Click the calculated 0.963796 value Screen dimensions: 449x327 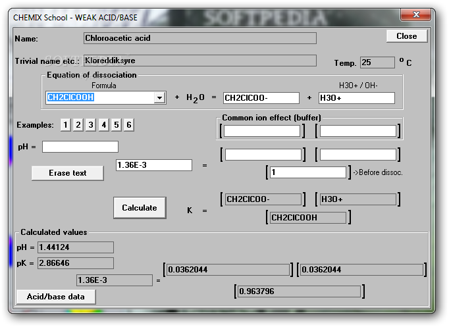pos(300,291)
